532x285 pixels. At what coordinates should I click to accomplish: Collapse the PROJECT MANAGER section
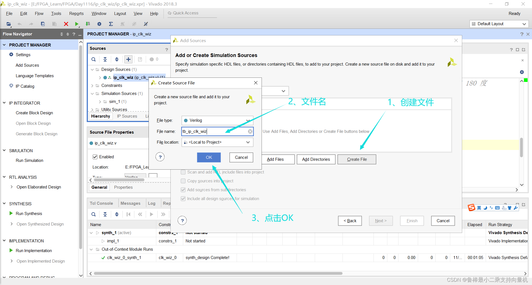[4, 45]
